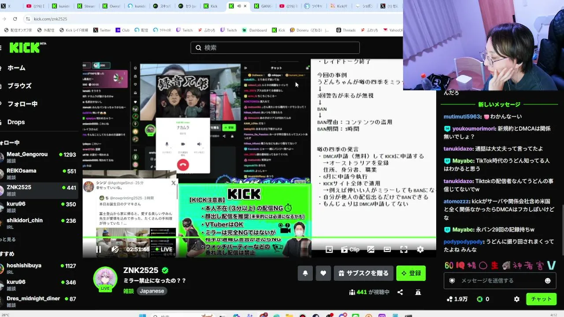
Task: Report the stream with the alert icon
Action: (x=418, y=292)
